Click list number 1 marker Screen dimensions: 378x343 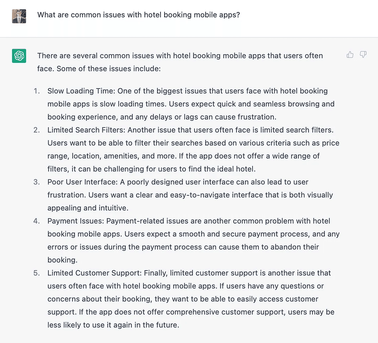37,91
